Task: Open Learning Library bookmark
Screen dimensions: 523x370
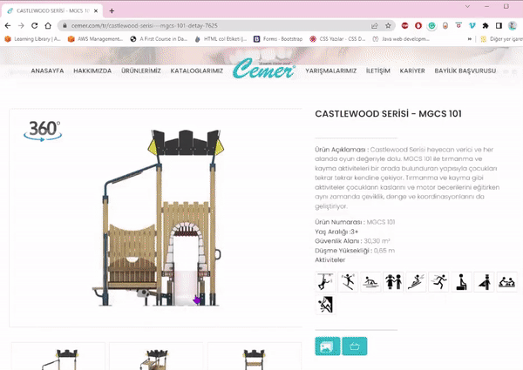Action: 32,39
